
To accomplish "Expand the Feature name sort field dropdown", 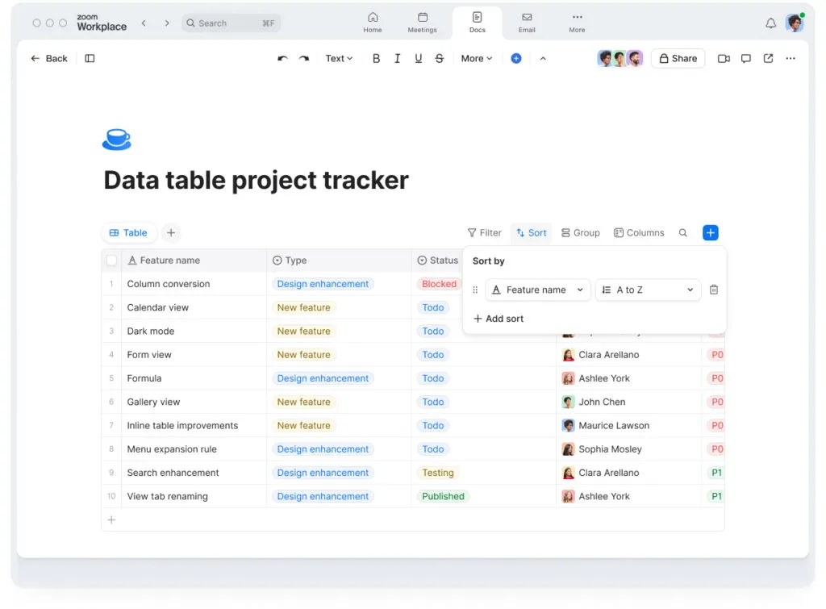I will [537, 290].
